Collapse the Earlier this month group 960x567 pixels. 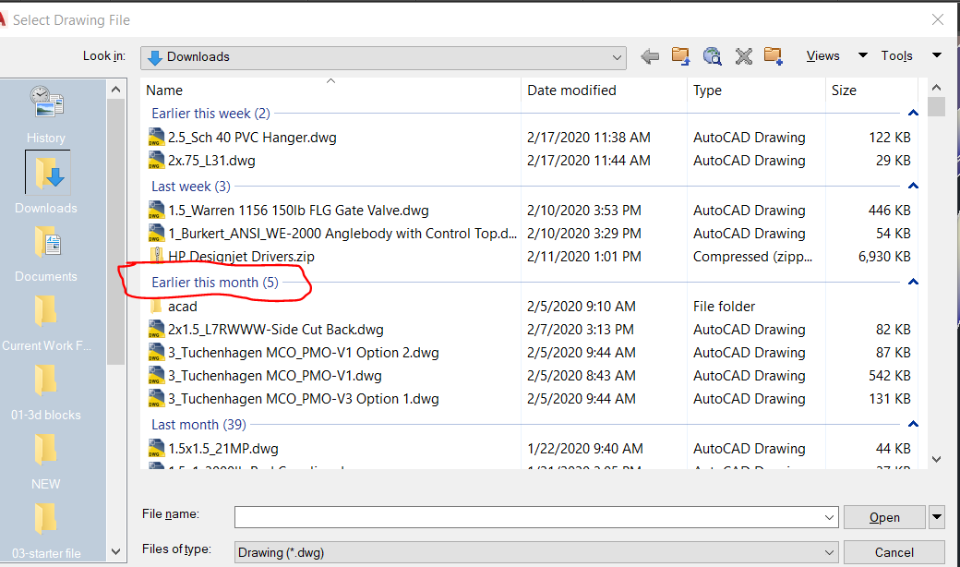913,283
